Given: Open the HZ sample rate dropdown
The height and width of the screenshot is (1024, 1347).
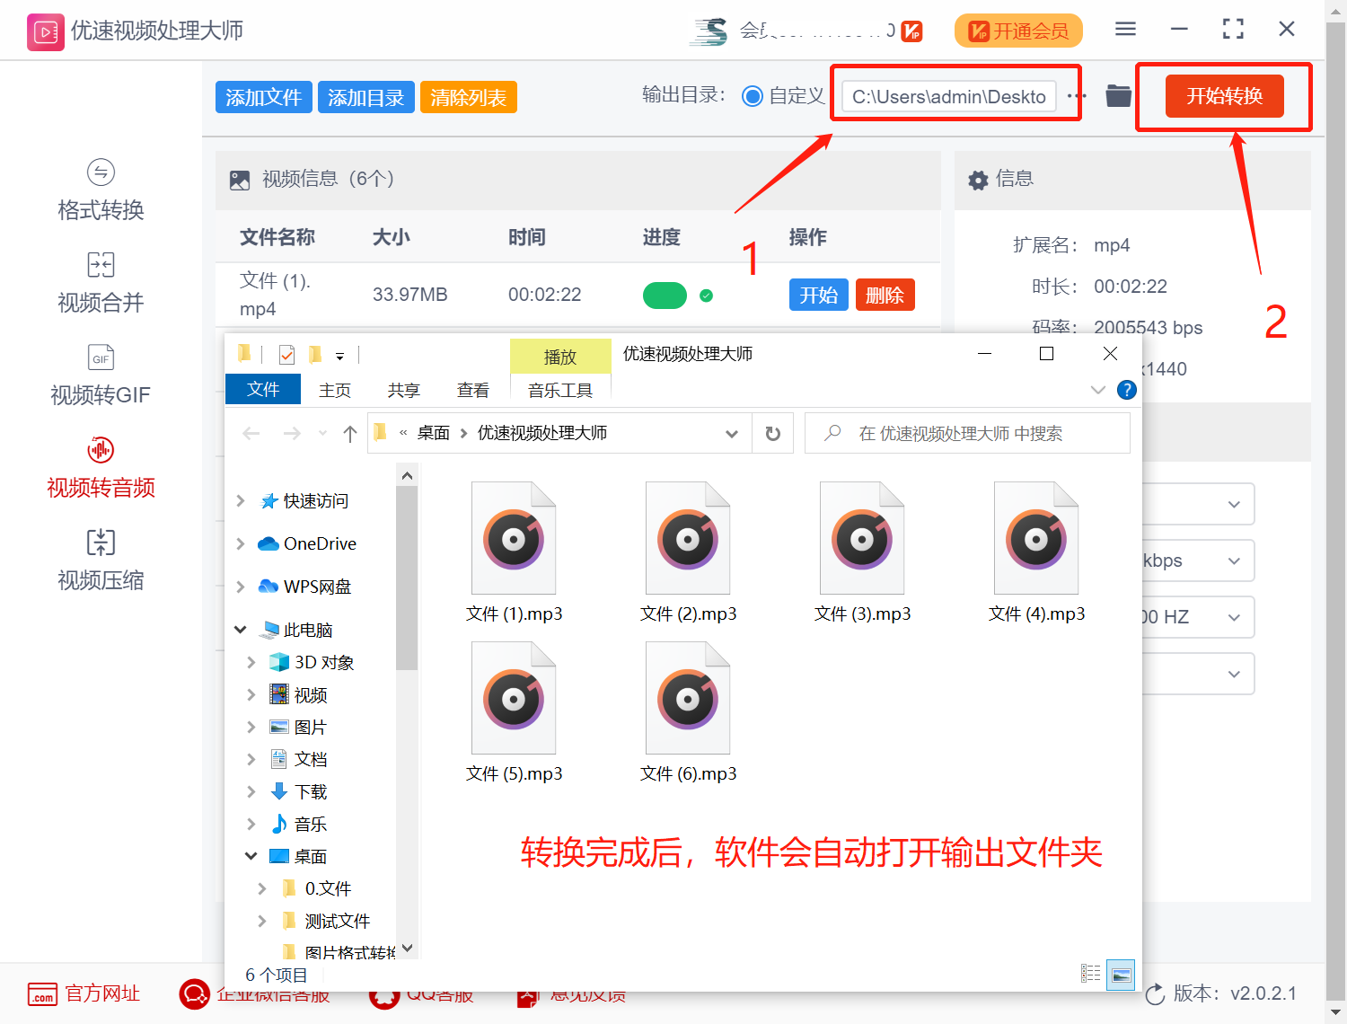Looking at the screenshot, I should point(1198,617).
